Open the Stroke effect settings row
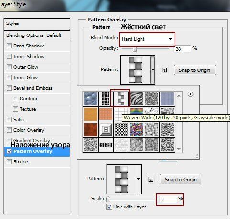 coord(37,162)
